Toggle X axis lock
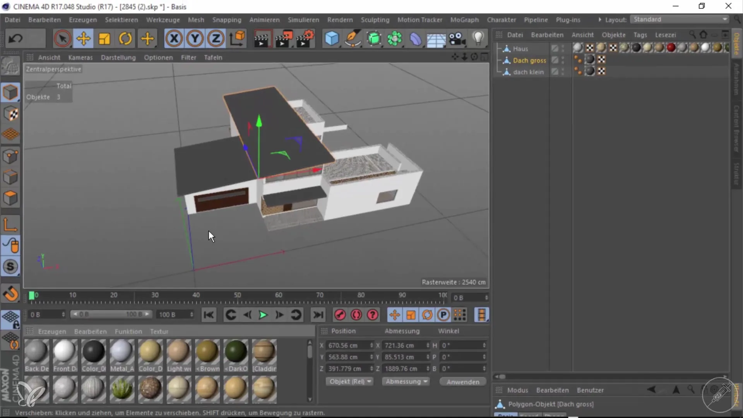The image size is (743, 418). coord(174,39)
